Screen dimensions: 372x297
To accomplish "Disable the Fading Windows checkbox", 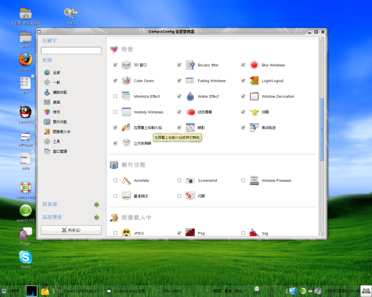I will click(x=179, y=81).
